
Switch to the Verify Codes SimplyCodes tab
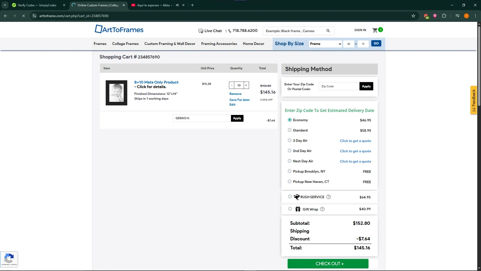(37, 5)
